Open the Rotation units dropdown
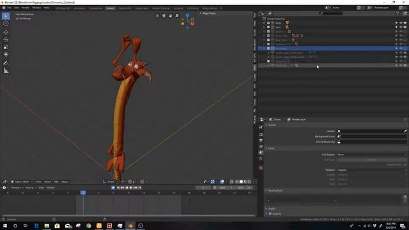The width and height of the screenshot is (409, 230). (372, 170)
